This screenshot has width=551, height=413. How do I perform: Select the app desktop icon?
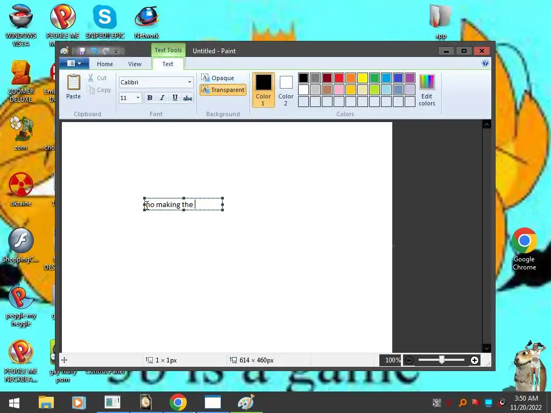pos(440,22)
